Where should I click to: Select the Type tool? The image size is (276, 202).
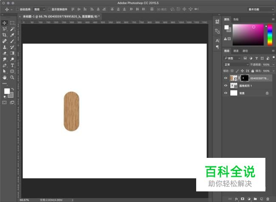point(12,65)
